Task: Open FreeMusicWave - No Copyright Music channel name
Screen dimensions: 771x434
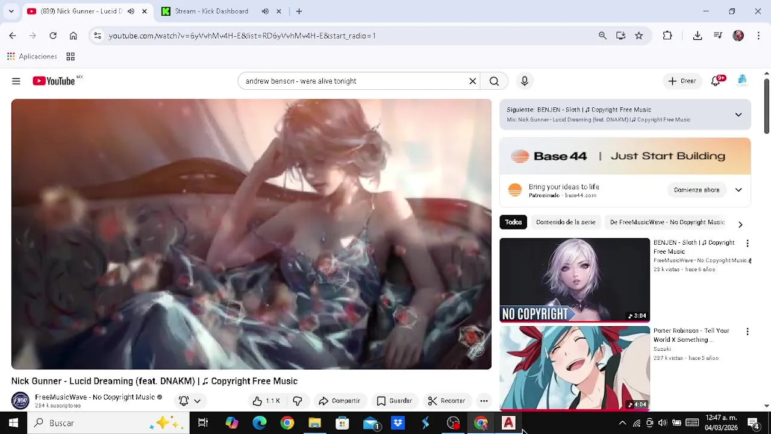Action: click(x=95, y=397)
